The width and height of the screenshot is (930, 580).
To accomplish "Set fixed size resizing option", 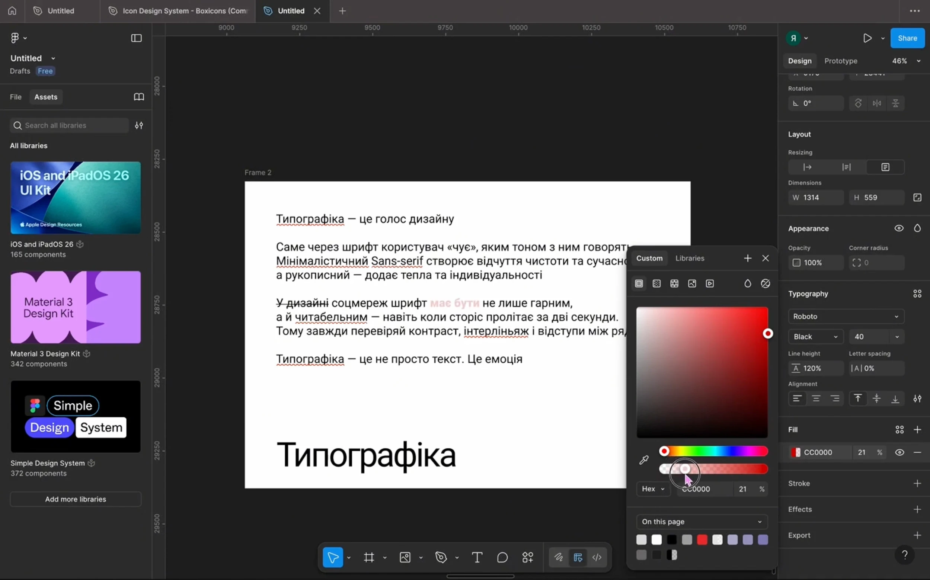I will tap(885, 167).
